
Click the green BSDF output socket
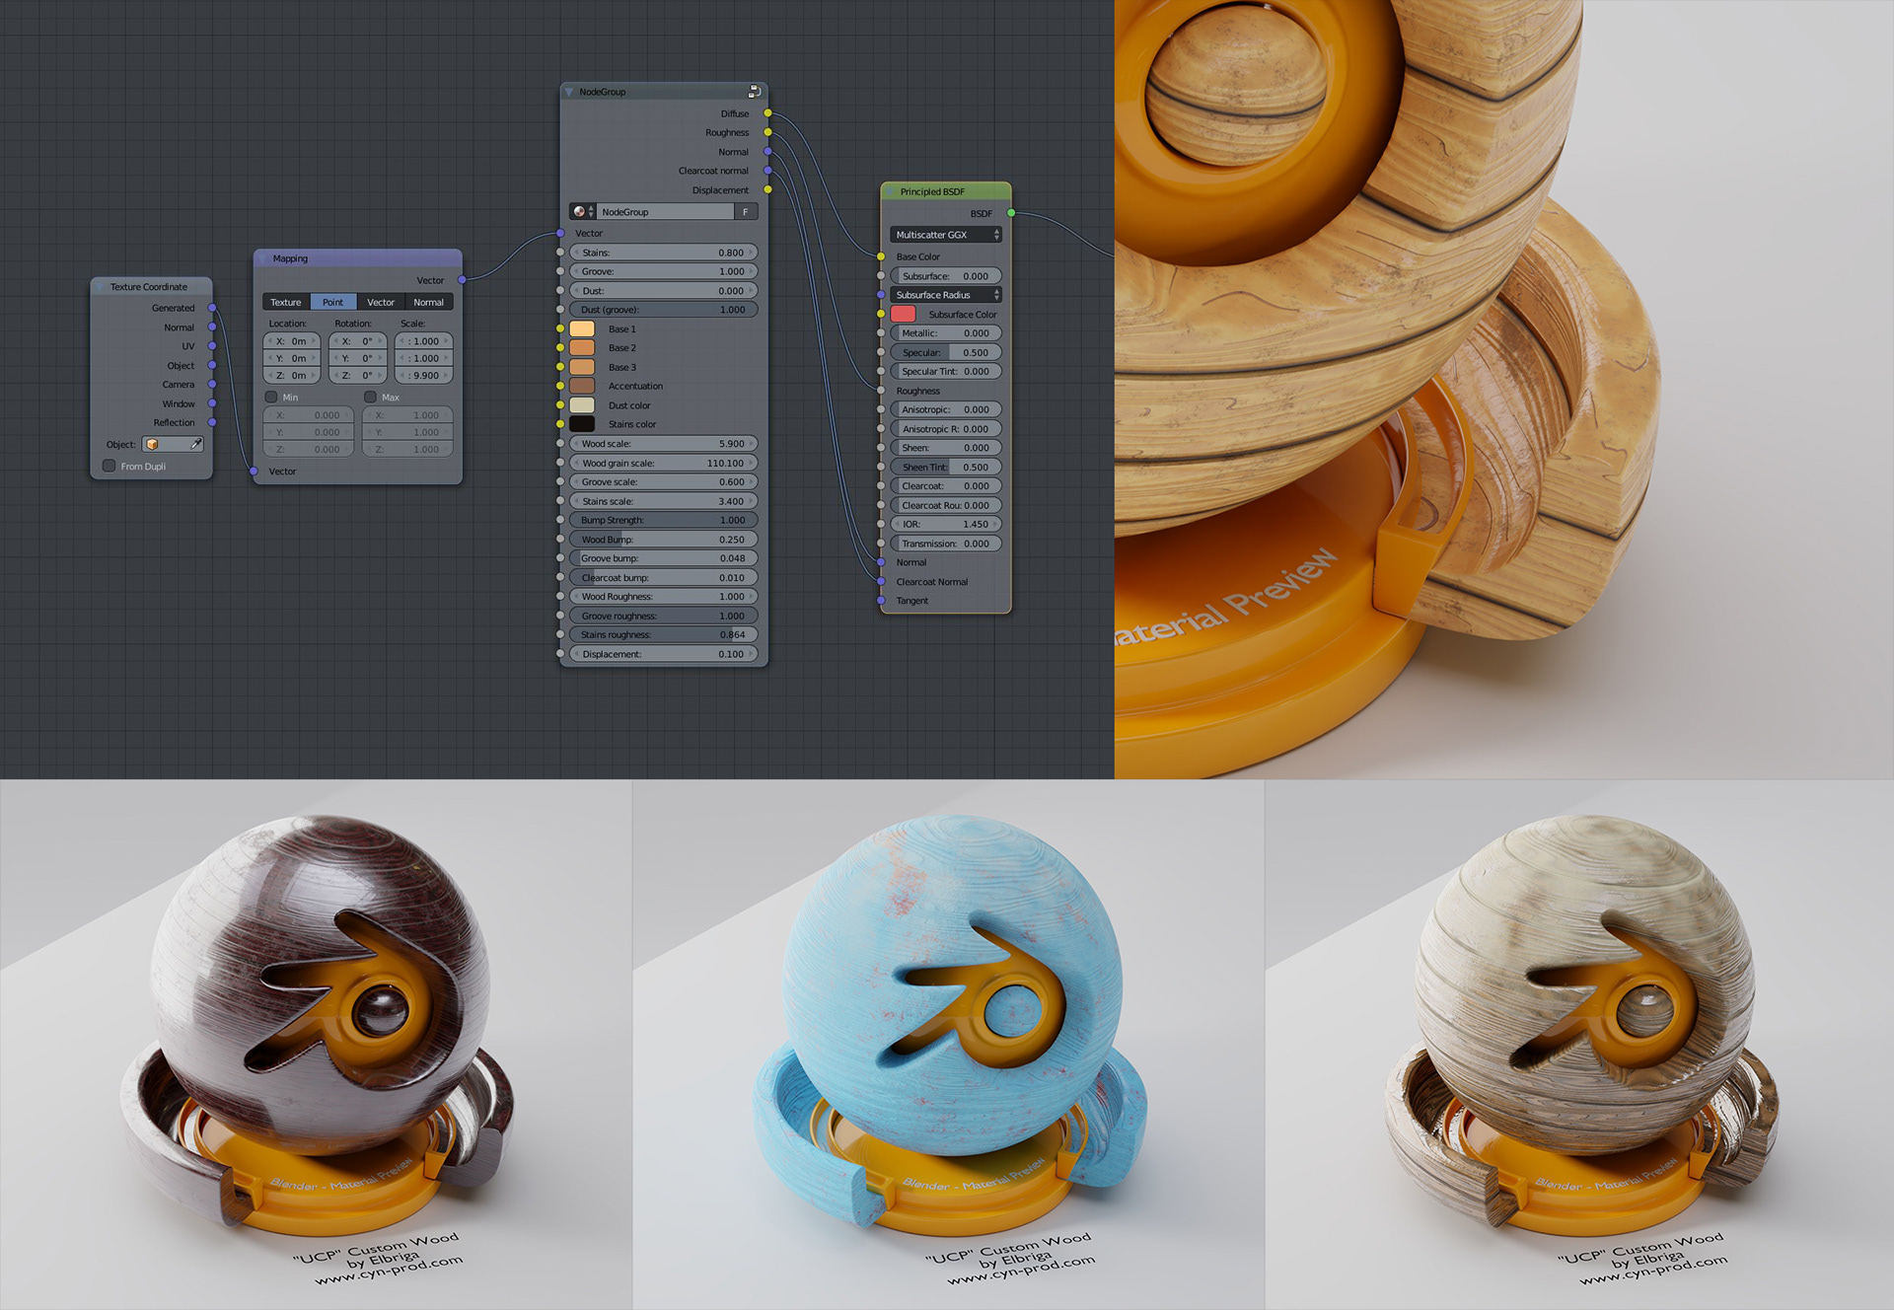[1011, 213]
